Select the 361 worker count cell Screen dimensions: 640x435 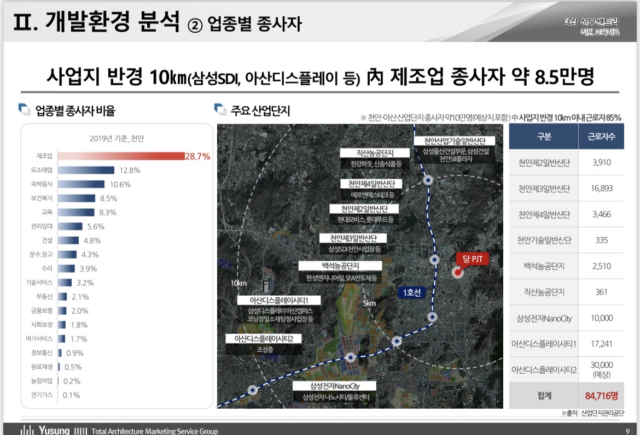coord(601,292)
